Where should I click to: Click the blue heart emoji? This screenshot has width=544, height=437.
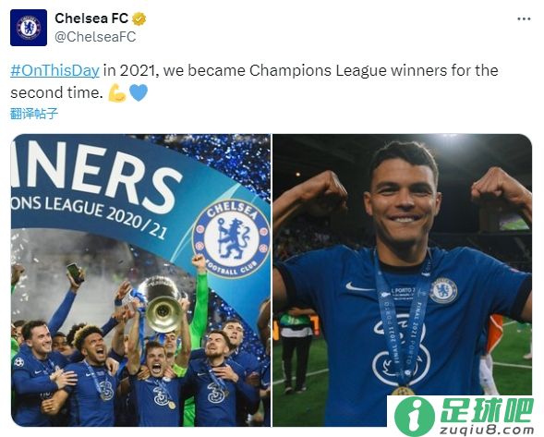(139, 92)
